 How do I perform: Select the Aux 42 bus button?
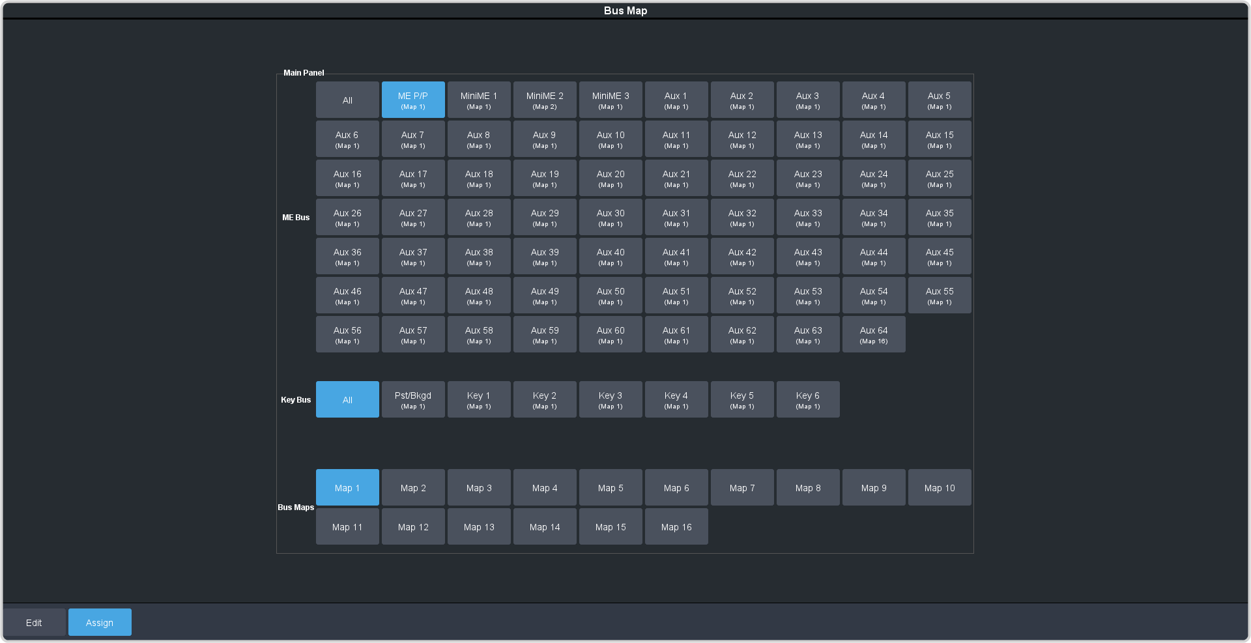742,256
